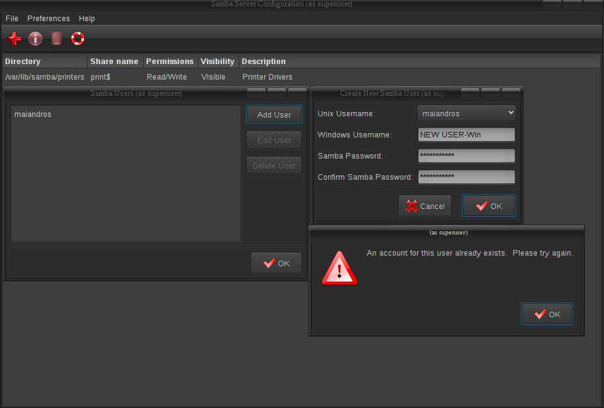The height and width of the screenshot is (408, 604).
Task: Select the /var/lib/samba/printers share row
Action: [x=301, y=77]
